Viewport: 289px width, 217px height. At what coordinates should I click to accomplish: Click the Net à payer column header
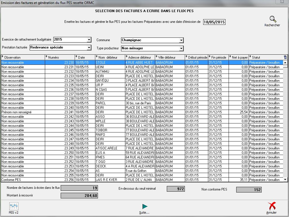238,57
